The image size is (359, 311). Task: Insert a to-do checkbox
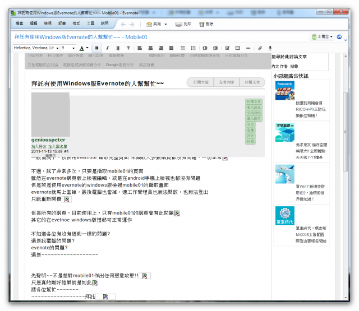(x=227, y=48)
